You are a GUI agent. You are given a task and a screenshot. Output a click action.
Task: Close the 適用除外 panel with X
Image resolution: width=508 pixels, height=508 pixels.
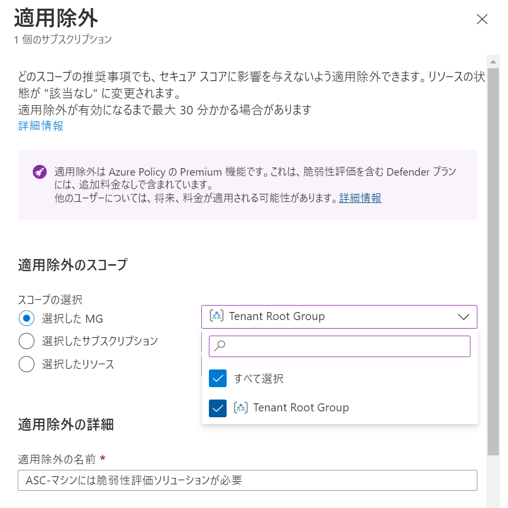482,19
